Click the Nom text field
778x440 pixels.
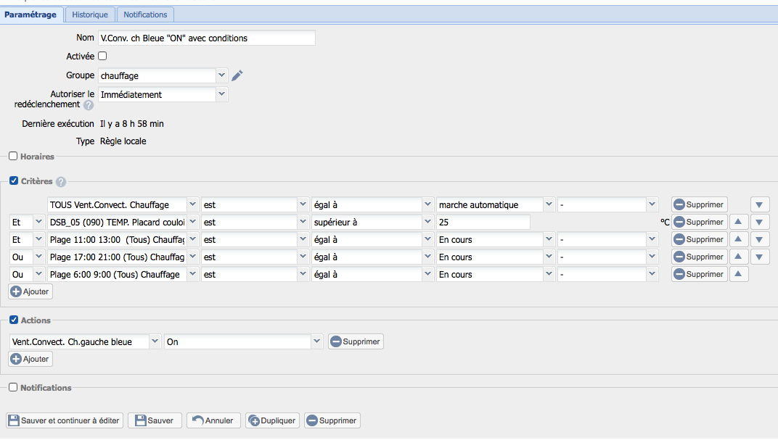point(207,38)
